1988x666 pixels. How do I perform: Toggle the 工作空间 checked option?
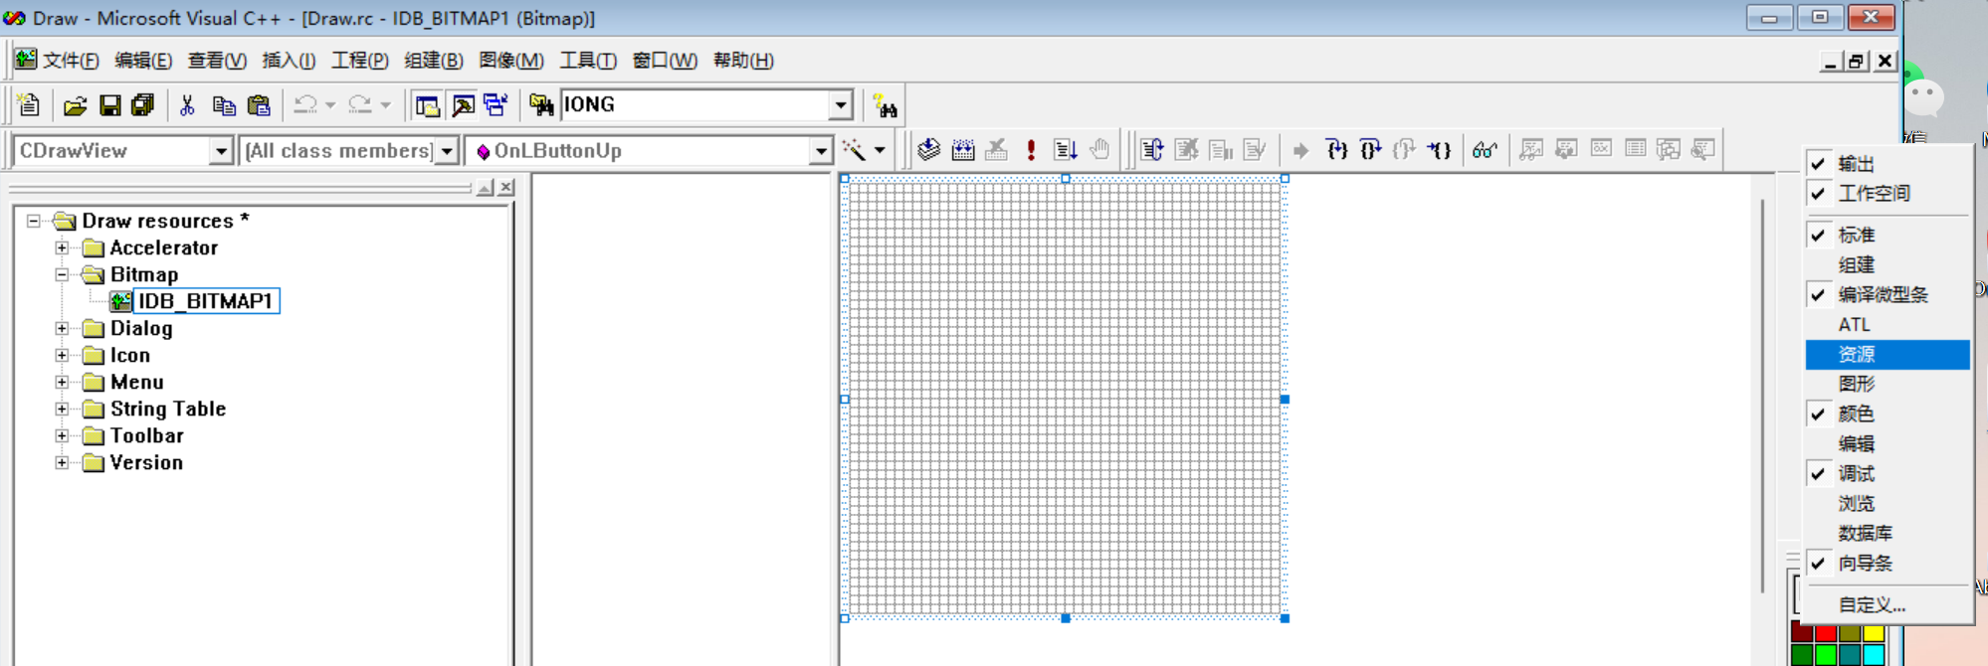point(1888,194)
